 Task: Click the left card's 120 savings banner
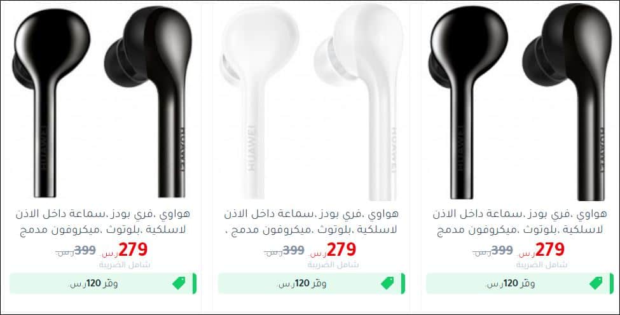(x=103, y=283)
